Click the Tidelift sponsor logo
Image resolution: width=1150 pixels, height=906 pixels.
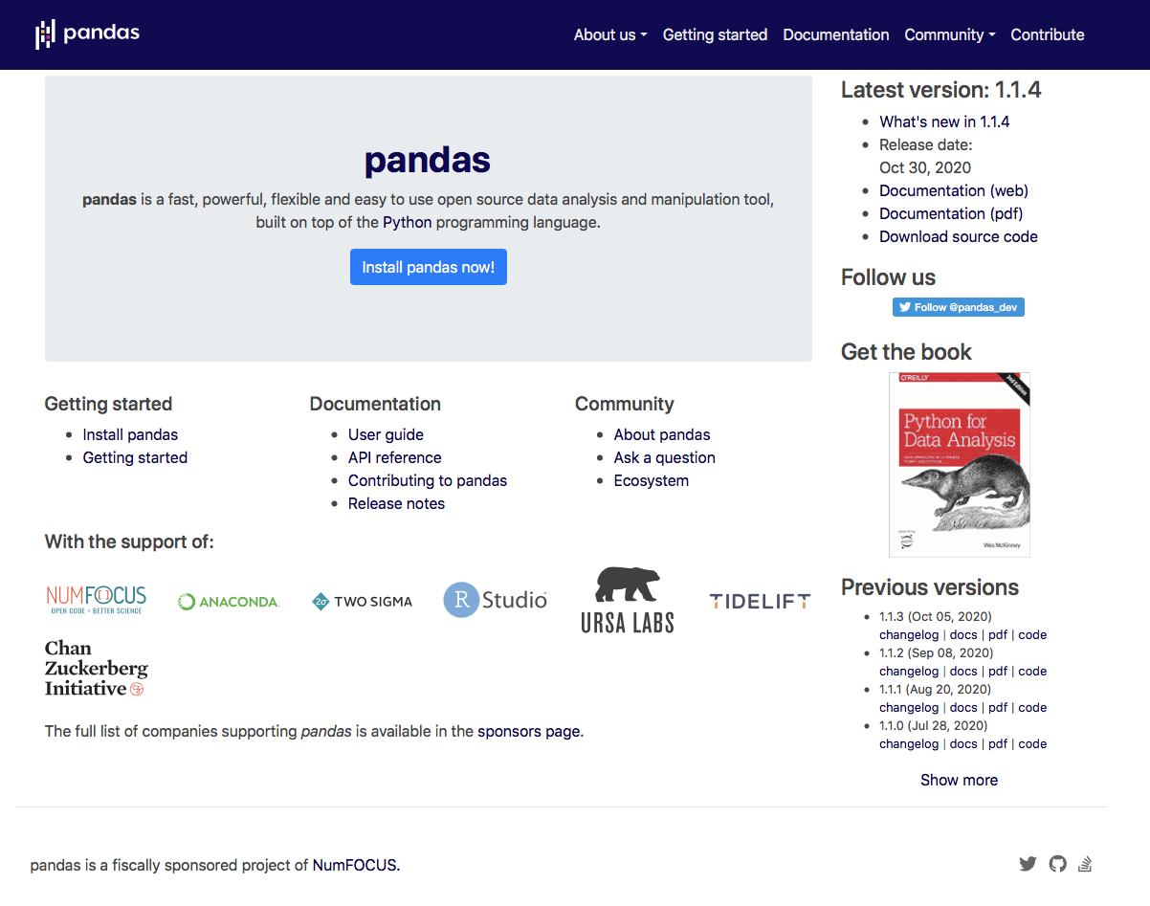coord(760,602)
